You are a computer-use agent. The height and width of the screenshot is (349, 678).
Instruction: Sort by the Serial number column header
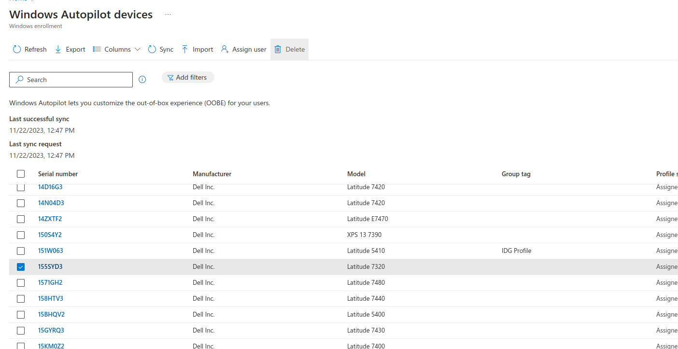58,174
